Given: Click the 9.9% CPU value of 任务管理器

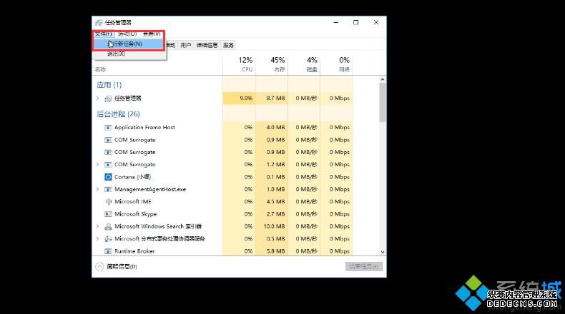Looking at the screenshot, I should click(x=246, y=98).
